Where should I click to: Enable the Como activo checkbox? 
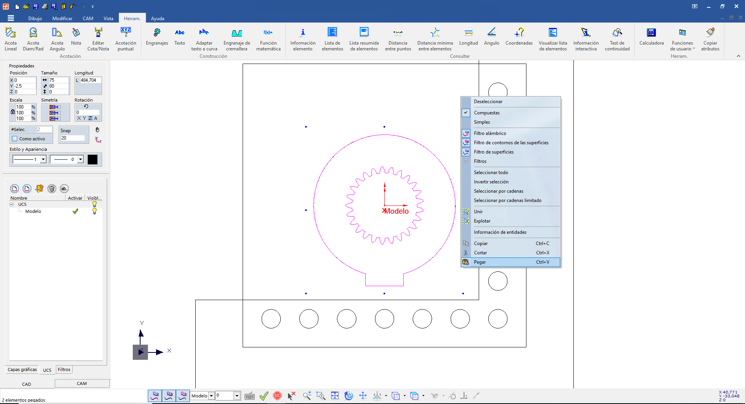[15, 139]
